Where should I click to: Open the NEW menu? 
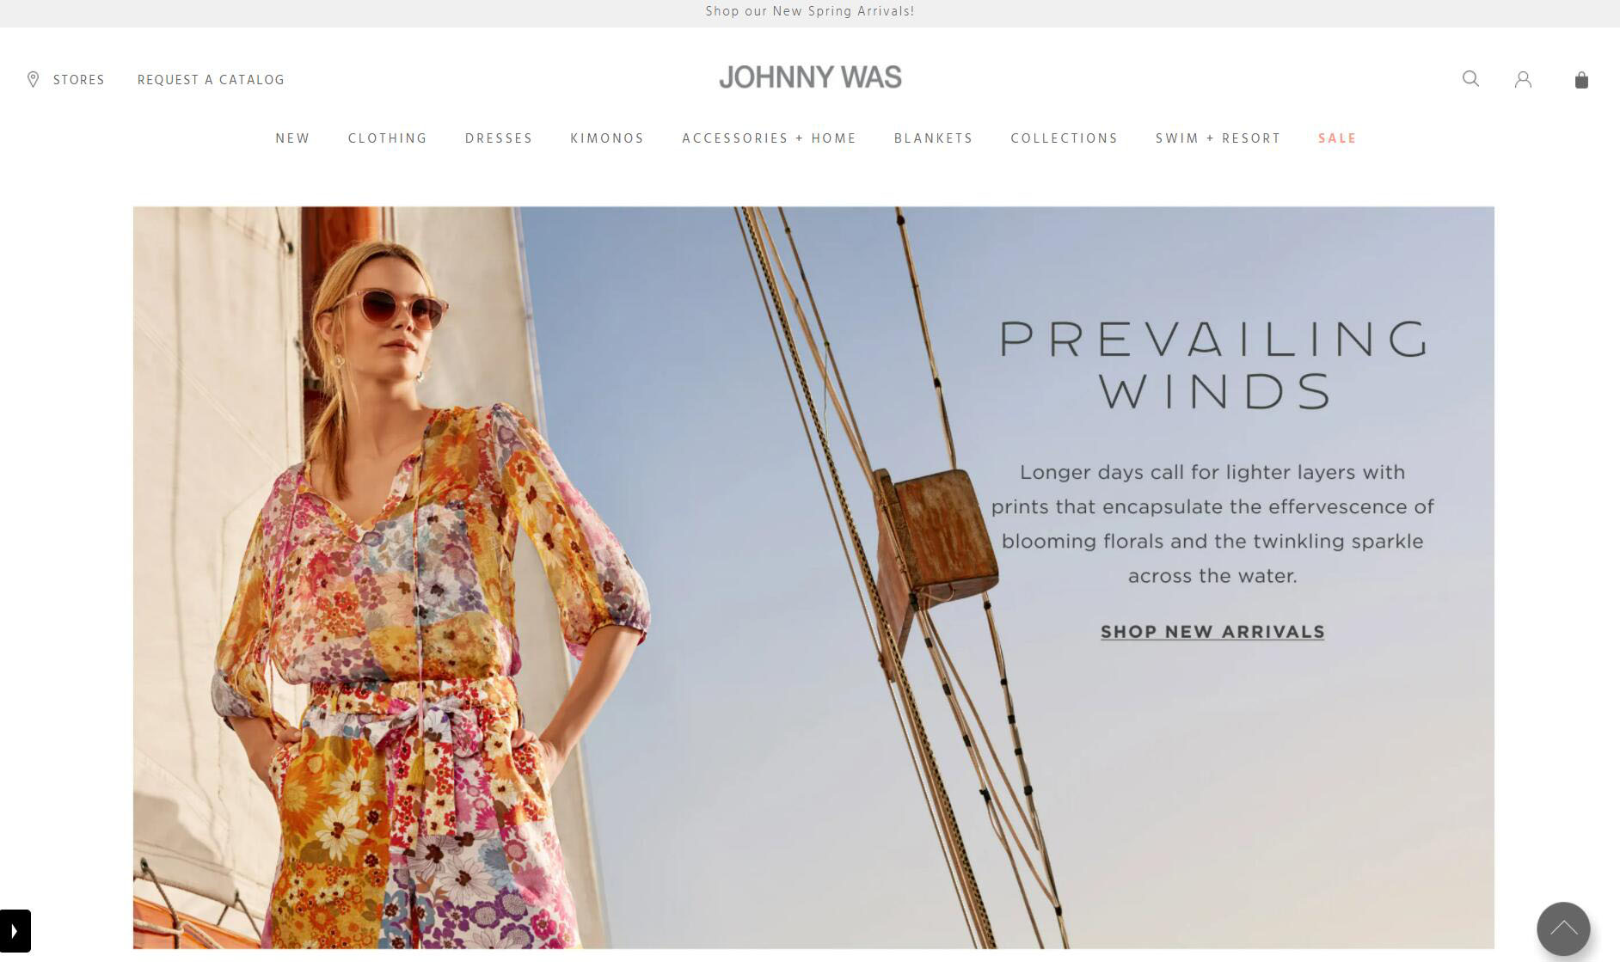(x=292, y=138)
